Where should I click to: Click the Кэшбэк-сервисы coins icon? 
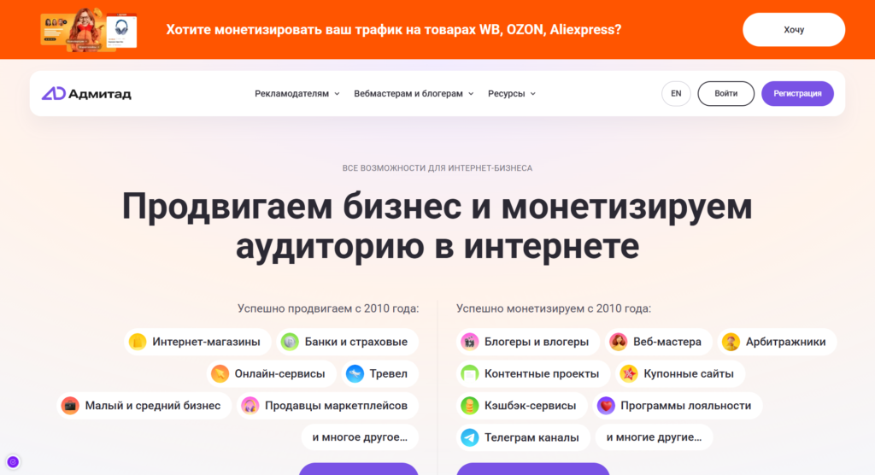point(470,405)
